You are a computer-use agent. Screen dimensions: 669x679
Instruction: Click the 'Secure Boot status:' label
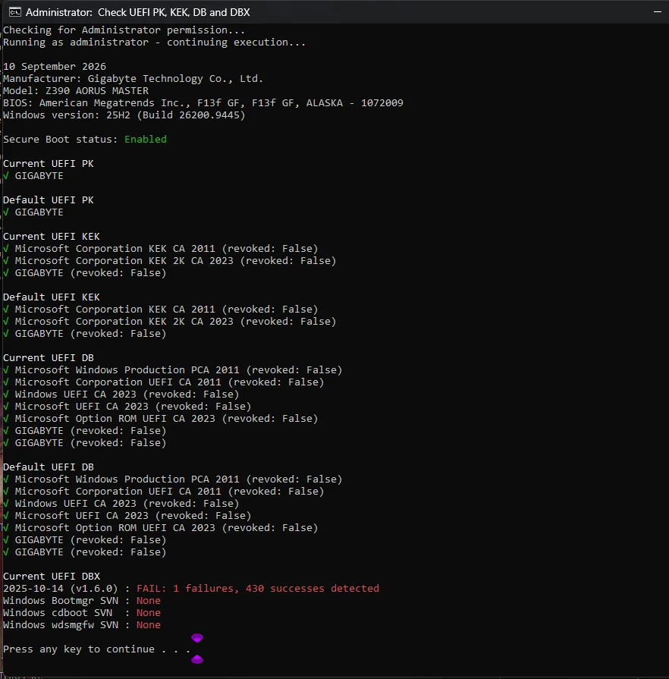(x=60, y=140)
